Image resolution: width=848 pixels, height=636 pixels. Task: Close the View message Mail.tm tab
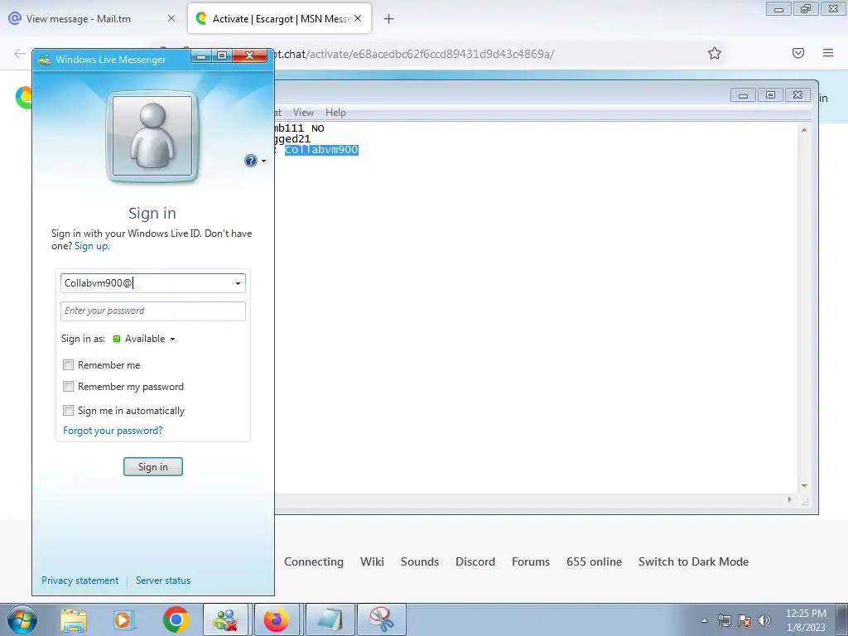click(x=171, y=18)
